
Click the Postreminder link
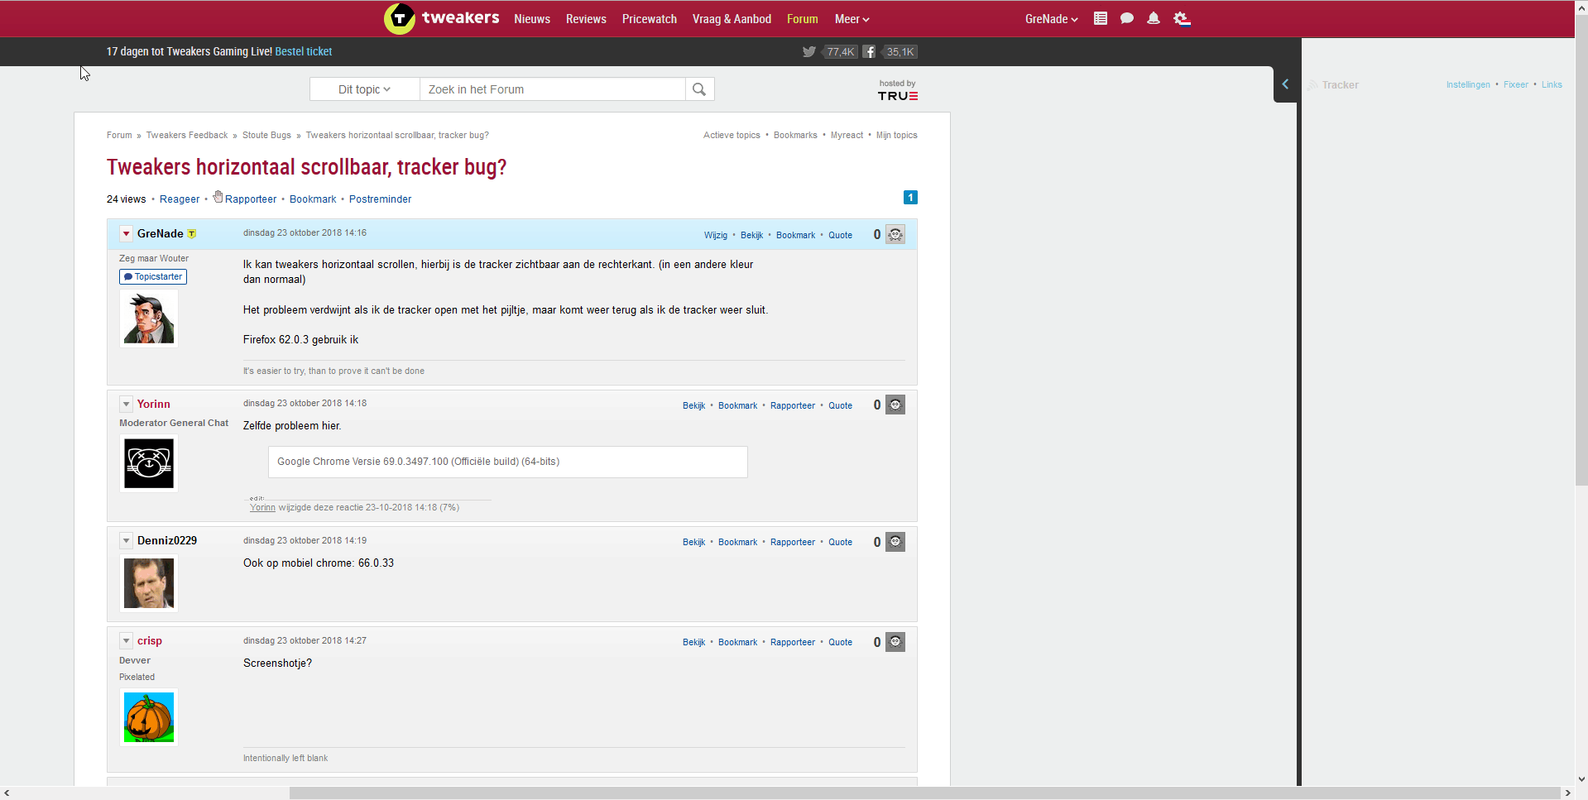tap(380, 199)
